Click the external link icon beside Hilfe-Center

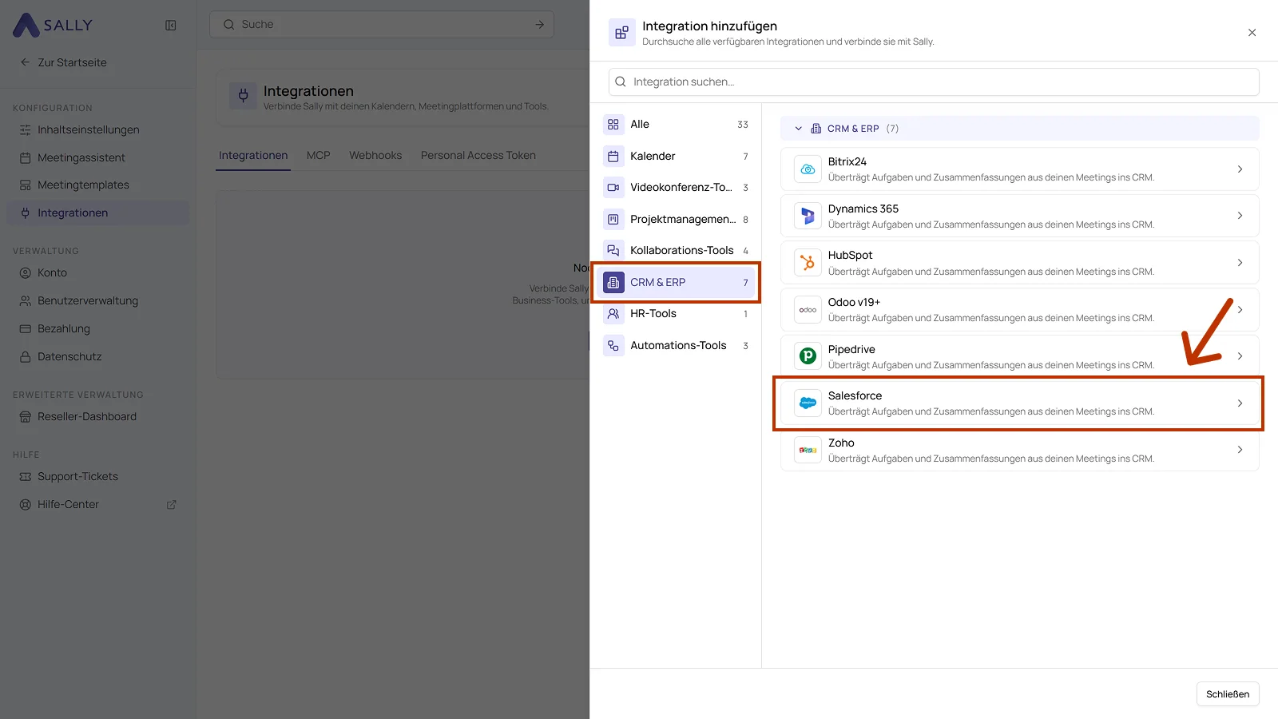point(171,505)
